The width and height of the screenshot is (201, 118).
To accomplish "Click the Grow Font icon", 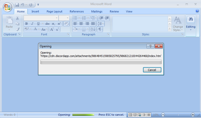I will coord(52,29).
